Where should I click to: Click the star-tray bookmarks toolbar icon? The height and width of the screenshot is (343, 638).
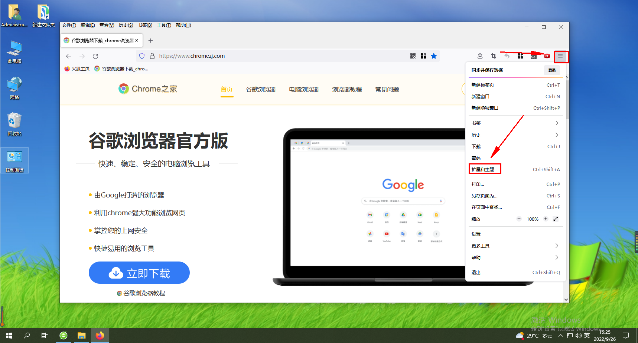coord(480,56)
